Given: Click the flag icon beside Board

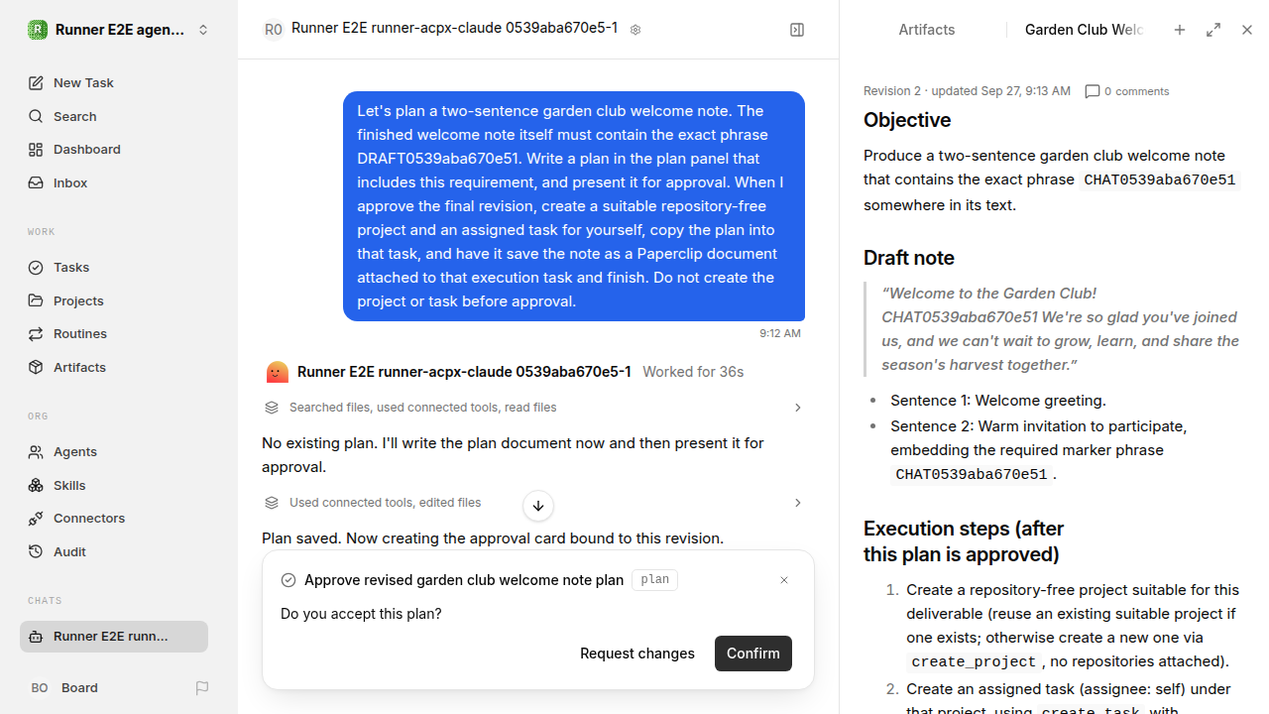Looking at the screenshot, I should 202,688.
